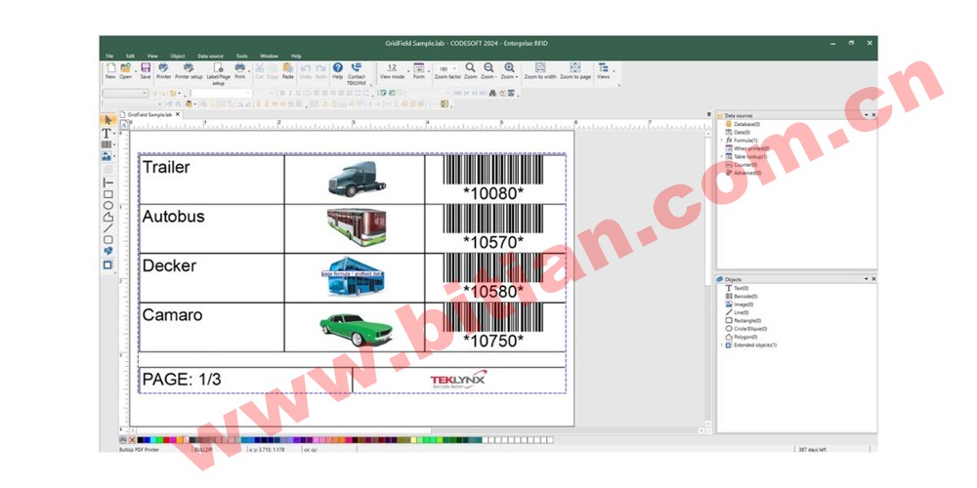
Task: Open the Data source menu
Action: [x=211, y=56]
